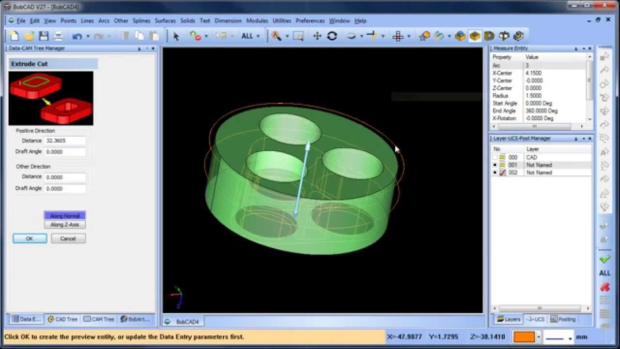620x349 pixels.
Task: Click the pin icon of Layer-UCS-Post Manager
Action: [x=576, y=139]
